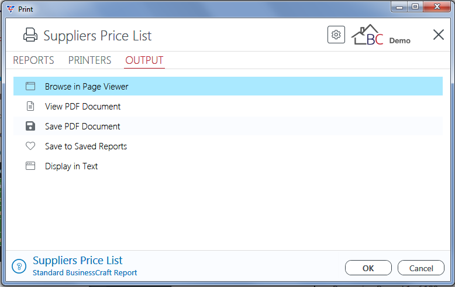This screenshot has width=455, height=287.
Task: Click the BC Demo house logo
Action: 381,35
